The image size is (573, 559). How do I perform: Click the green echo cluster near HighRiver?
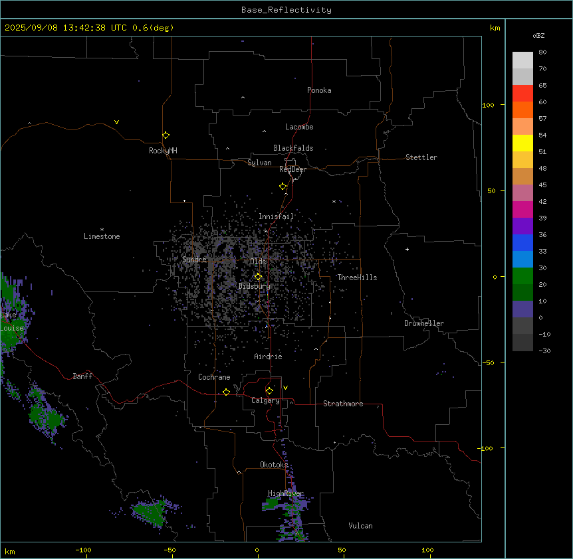click(x=272, y=503)
